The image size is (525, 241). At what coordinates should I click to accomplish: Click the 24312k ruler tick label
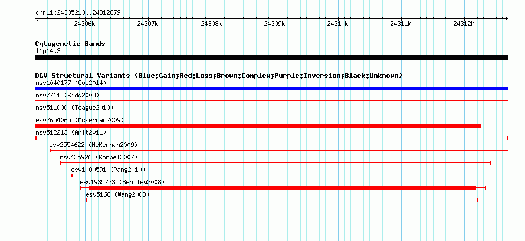pos(464,24)
